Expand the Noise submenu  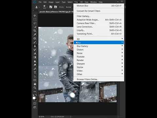(x=99, y=53)
